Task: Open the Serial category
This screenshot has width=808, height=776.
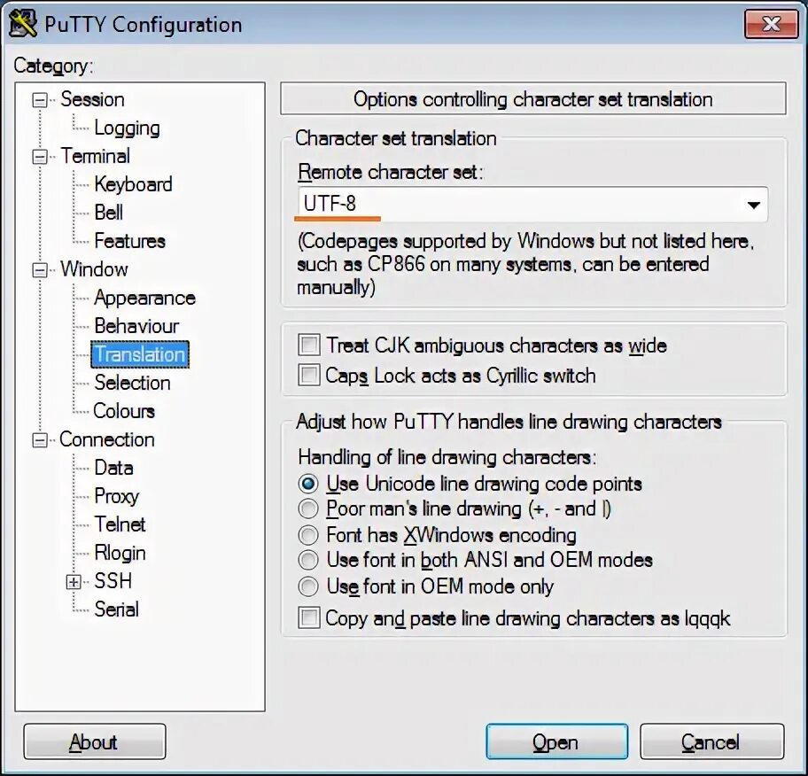Action: [x=116, y=609]
